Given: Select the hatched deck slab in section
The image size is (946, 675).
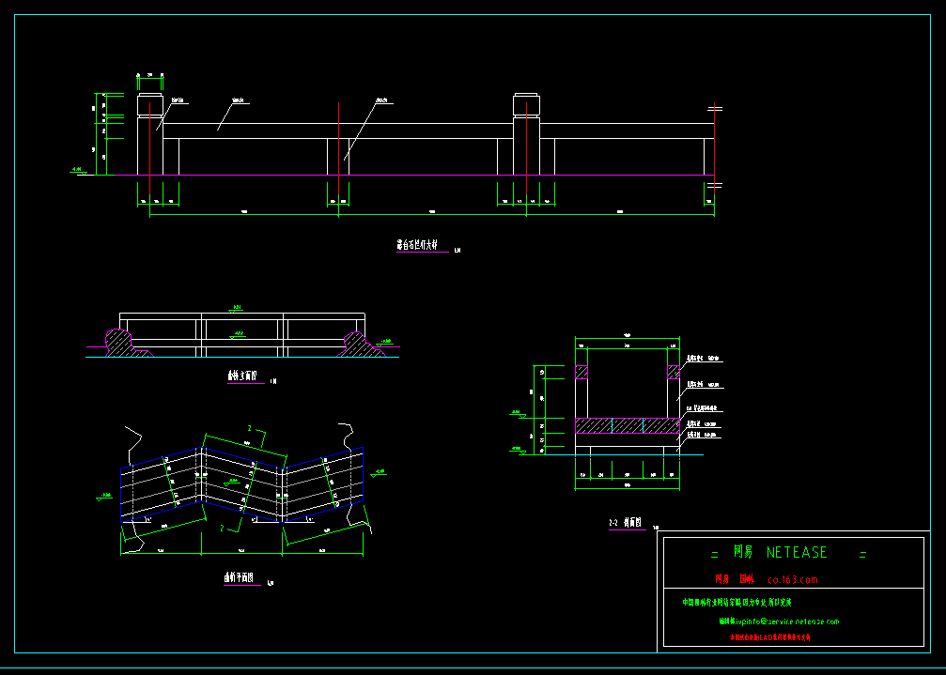Looking at the screenshot, I should pyautogui.click(x=626, y=425).
